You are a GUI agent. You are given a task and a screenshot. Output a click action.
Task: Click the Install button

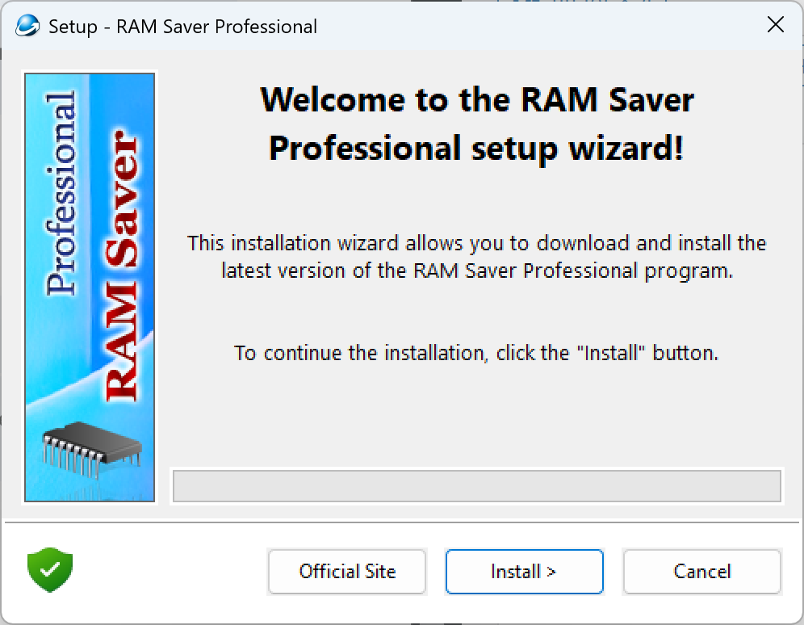click(524, 571)
